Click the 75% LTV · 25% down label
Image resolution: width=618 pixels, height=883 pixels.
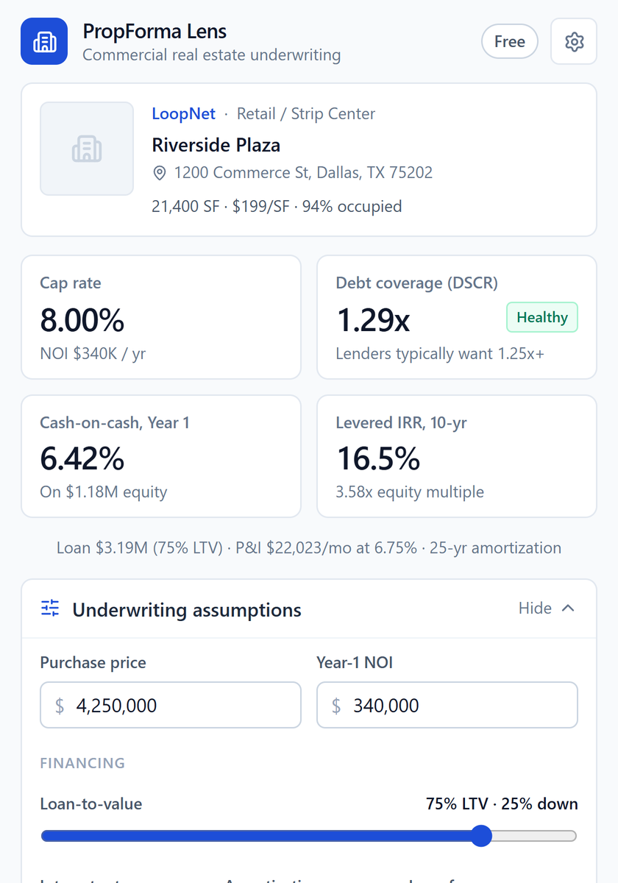tap(502, 804)
